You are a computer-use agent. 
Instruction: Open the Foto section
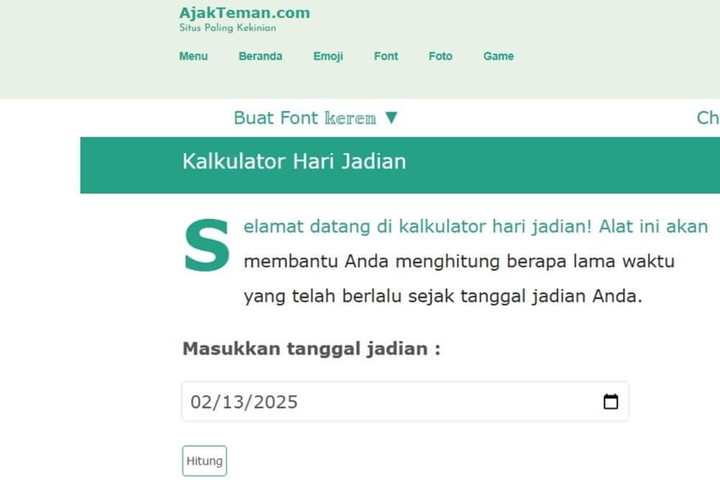coord(440,56)
